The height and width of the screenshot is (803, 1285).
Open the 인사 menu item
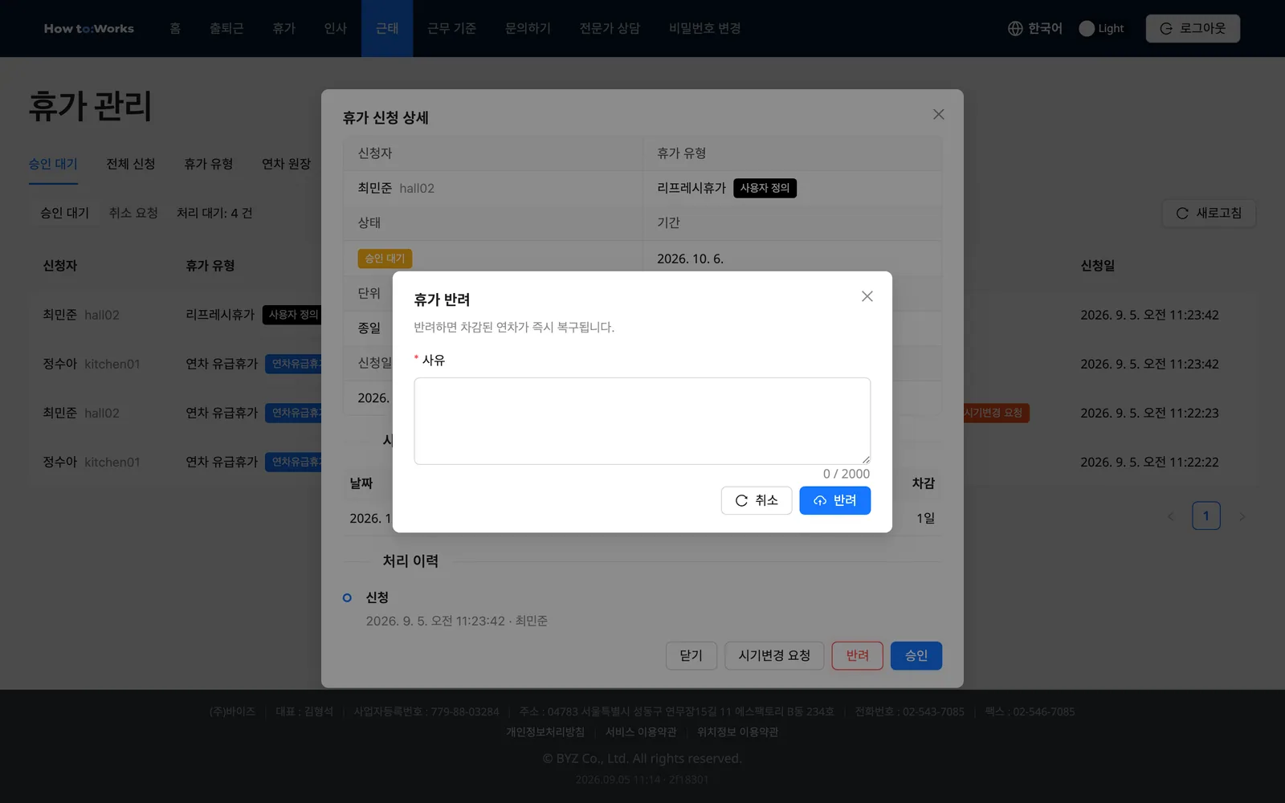point(335,28)
